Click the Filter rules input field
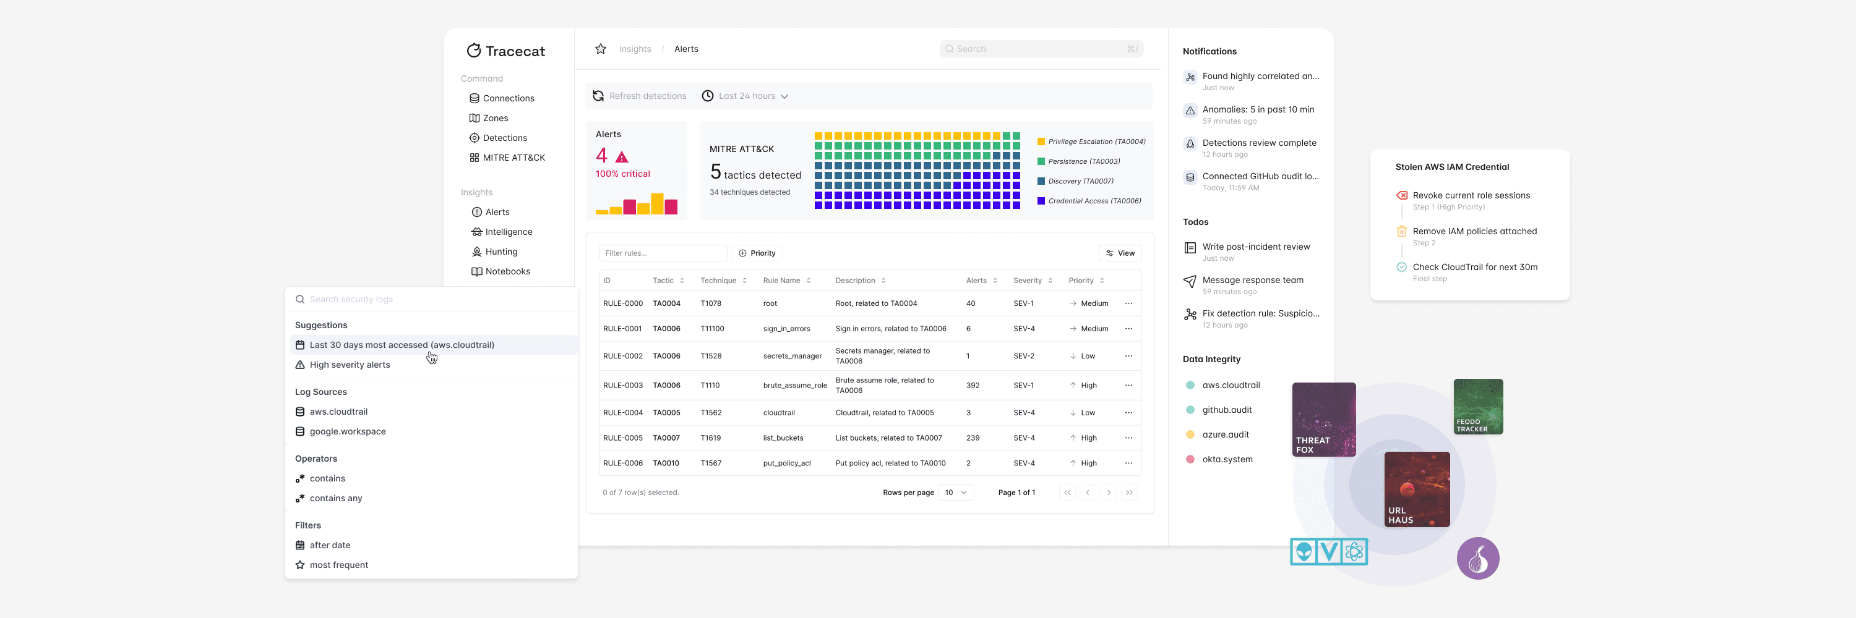The image size is (1856, 618). pyautogui.click(x=662, y=253)
